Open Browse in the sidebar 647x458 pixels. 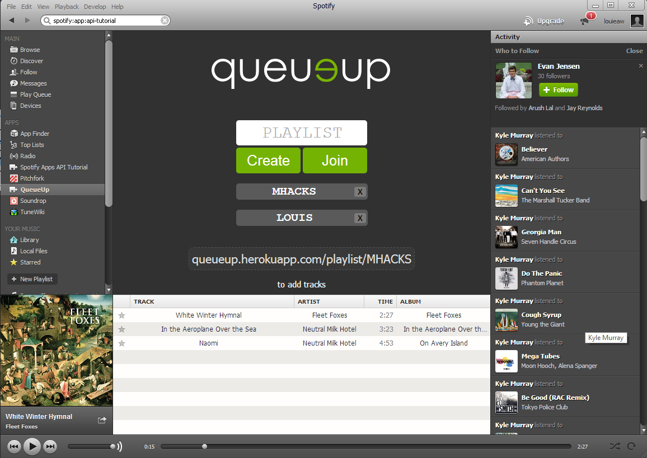[30, 49]
